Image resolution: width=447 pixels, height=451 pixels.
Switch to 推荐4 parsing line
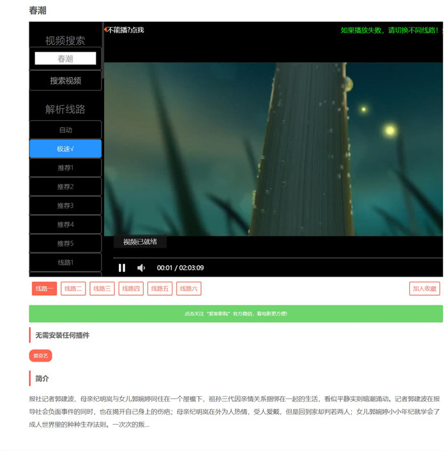coord(66,224)
